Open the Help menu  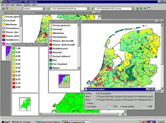coord(34,5)
